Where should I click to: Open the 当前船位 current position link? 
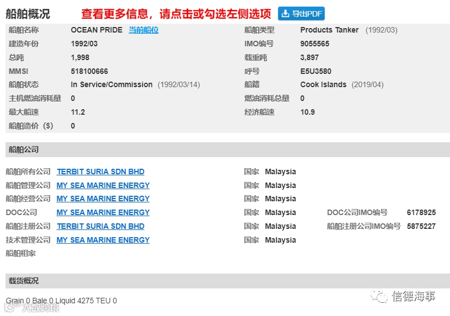143,30
